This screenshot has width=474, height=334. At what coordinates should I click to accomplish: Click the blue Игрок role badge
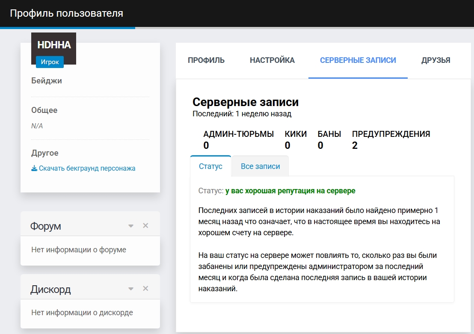[50, 62]
